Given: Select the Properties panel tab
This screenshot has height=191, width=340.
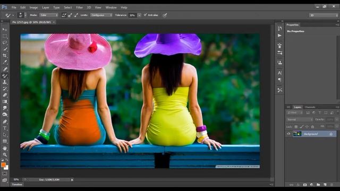Looking at the screenshot, I should 293,25.
